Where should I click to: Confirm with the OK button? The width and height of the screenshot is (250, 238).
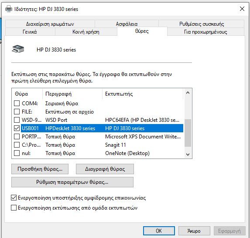point(159,231)
